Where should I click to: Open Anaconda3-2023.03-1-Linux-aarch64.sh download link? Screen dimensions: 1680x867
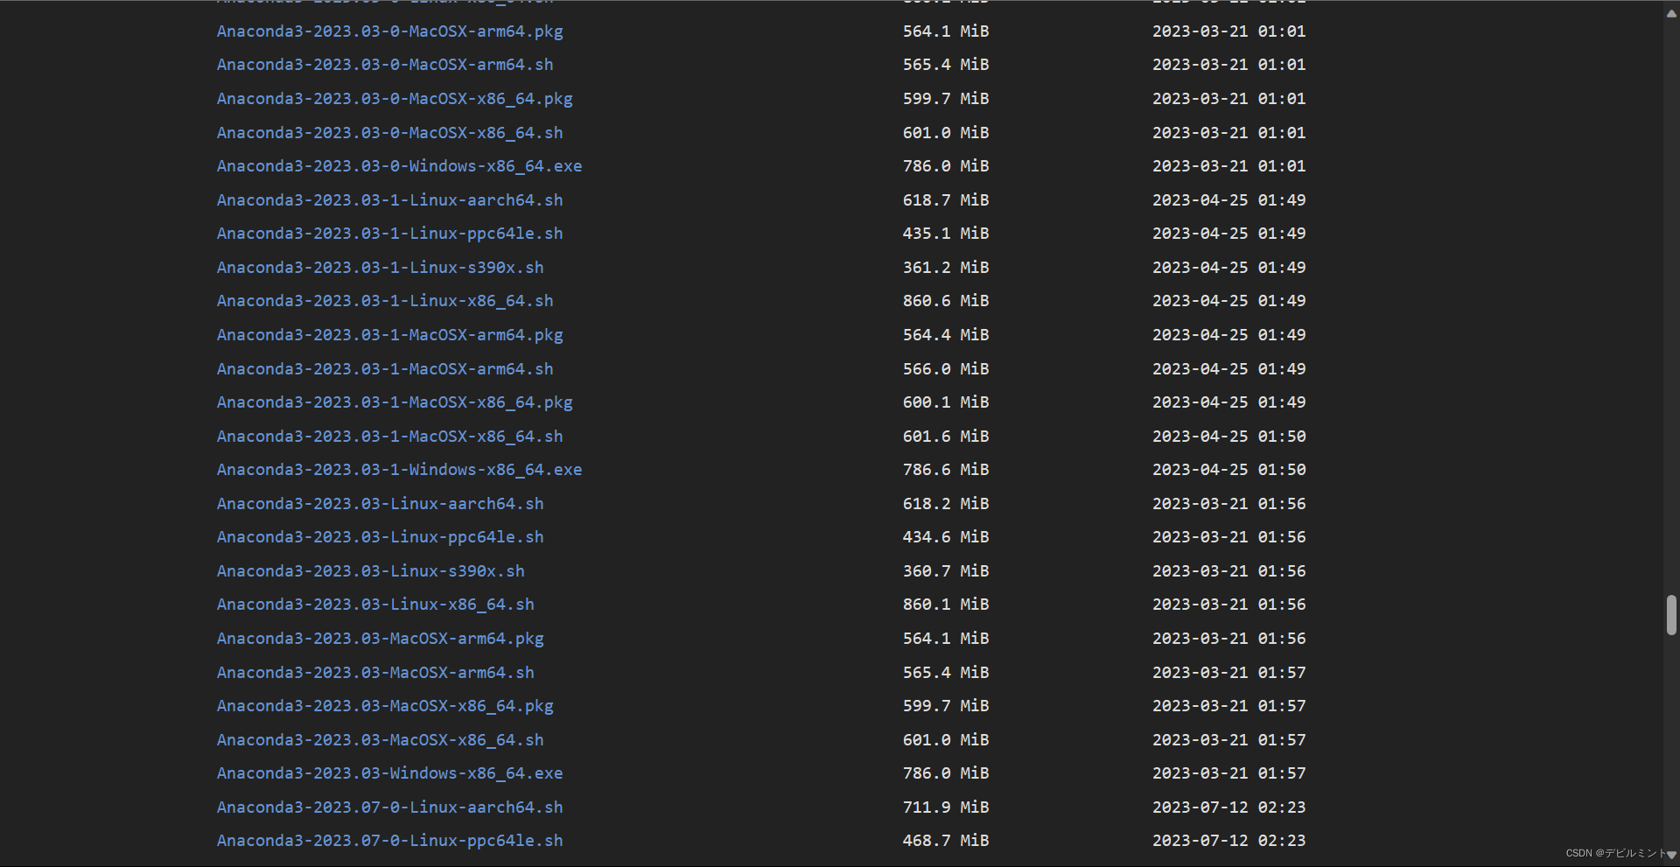pyautogui.click(x=389, y=200)
